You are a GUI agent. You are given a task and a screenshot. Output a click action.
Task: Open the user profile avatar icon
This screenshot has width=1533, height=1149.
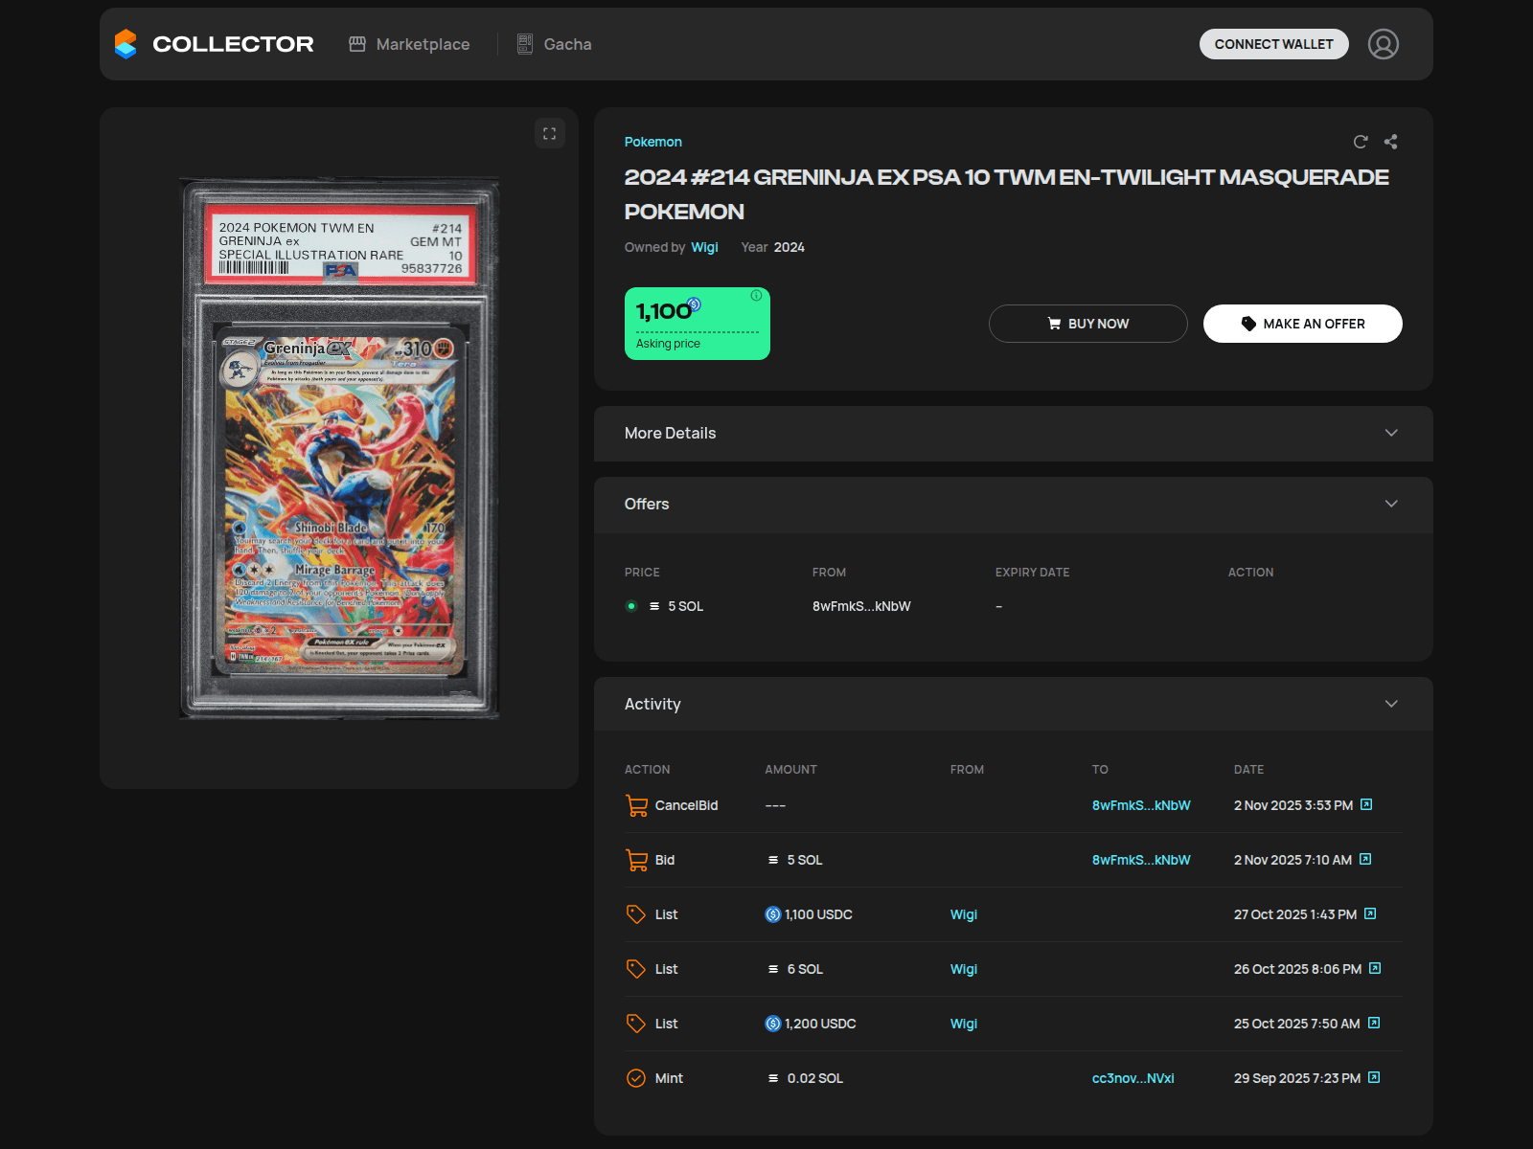(1383, 44)
